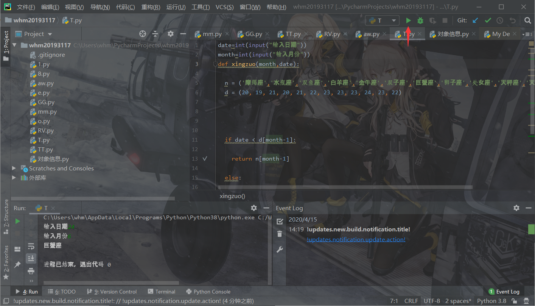This screenshot has width=535, height=306.
Task: Click the Git update project arrow
Action: 475,20
